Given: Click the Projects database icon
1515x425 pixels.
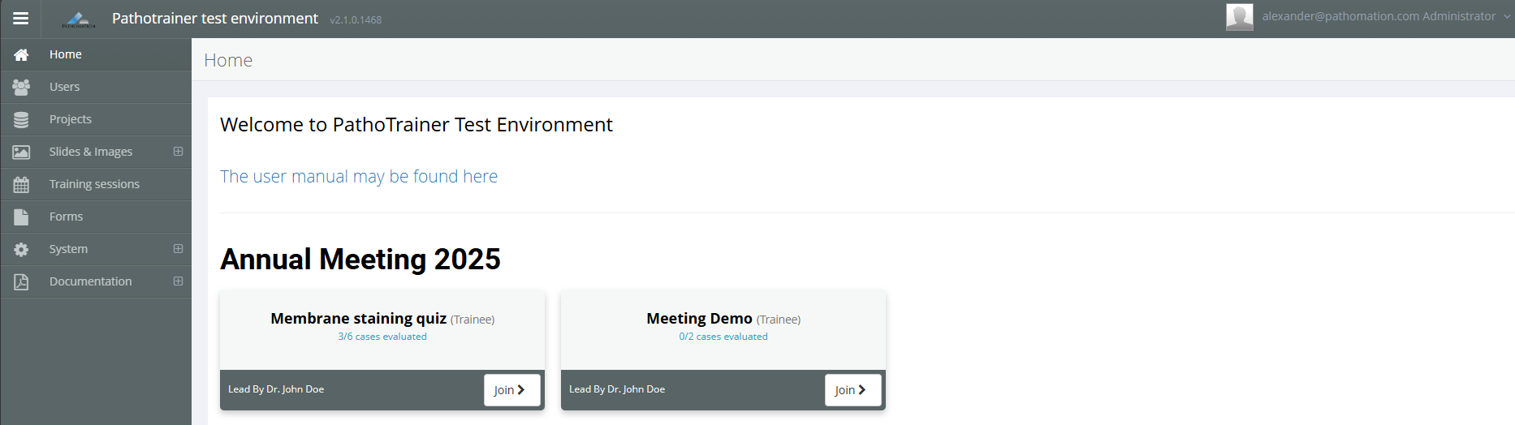Looking at the screenshot, I should (21, 119).
